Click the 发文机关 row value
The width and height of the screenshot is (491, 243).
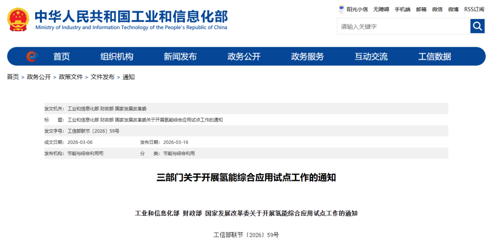tap(107, 109)
